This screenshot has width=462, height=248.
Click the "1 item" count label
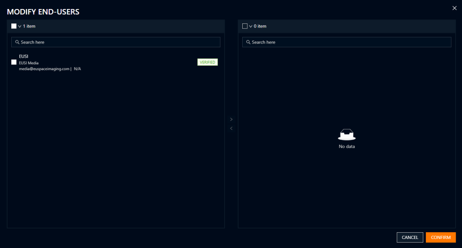pyautogui.click(x=29, y=26)
